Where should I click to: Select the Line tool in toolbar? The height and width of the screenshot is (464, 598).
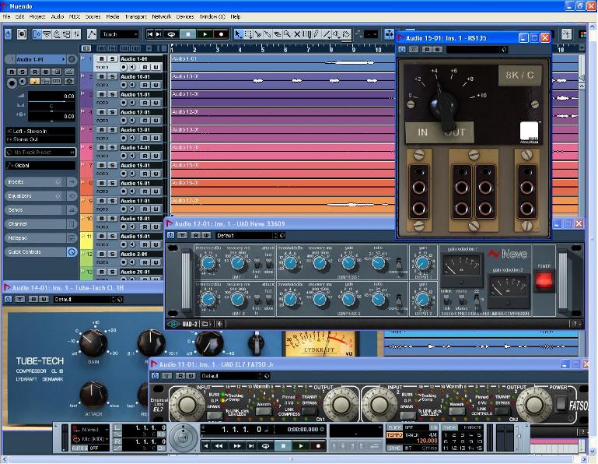(327, 34)
